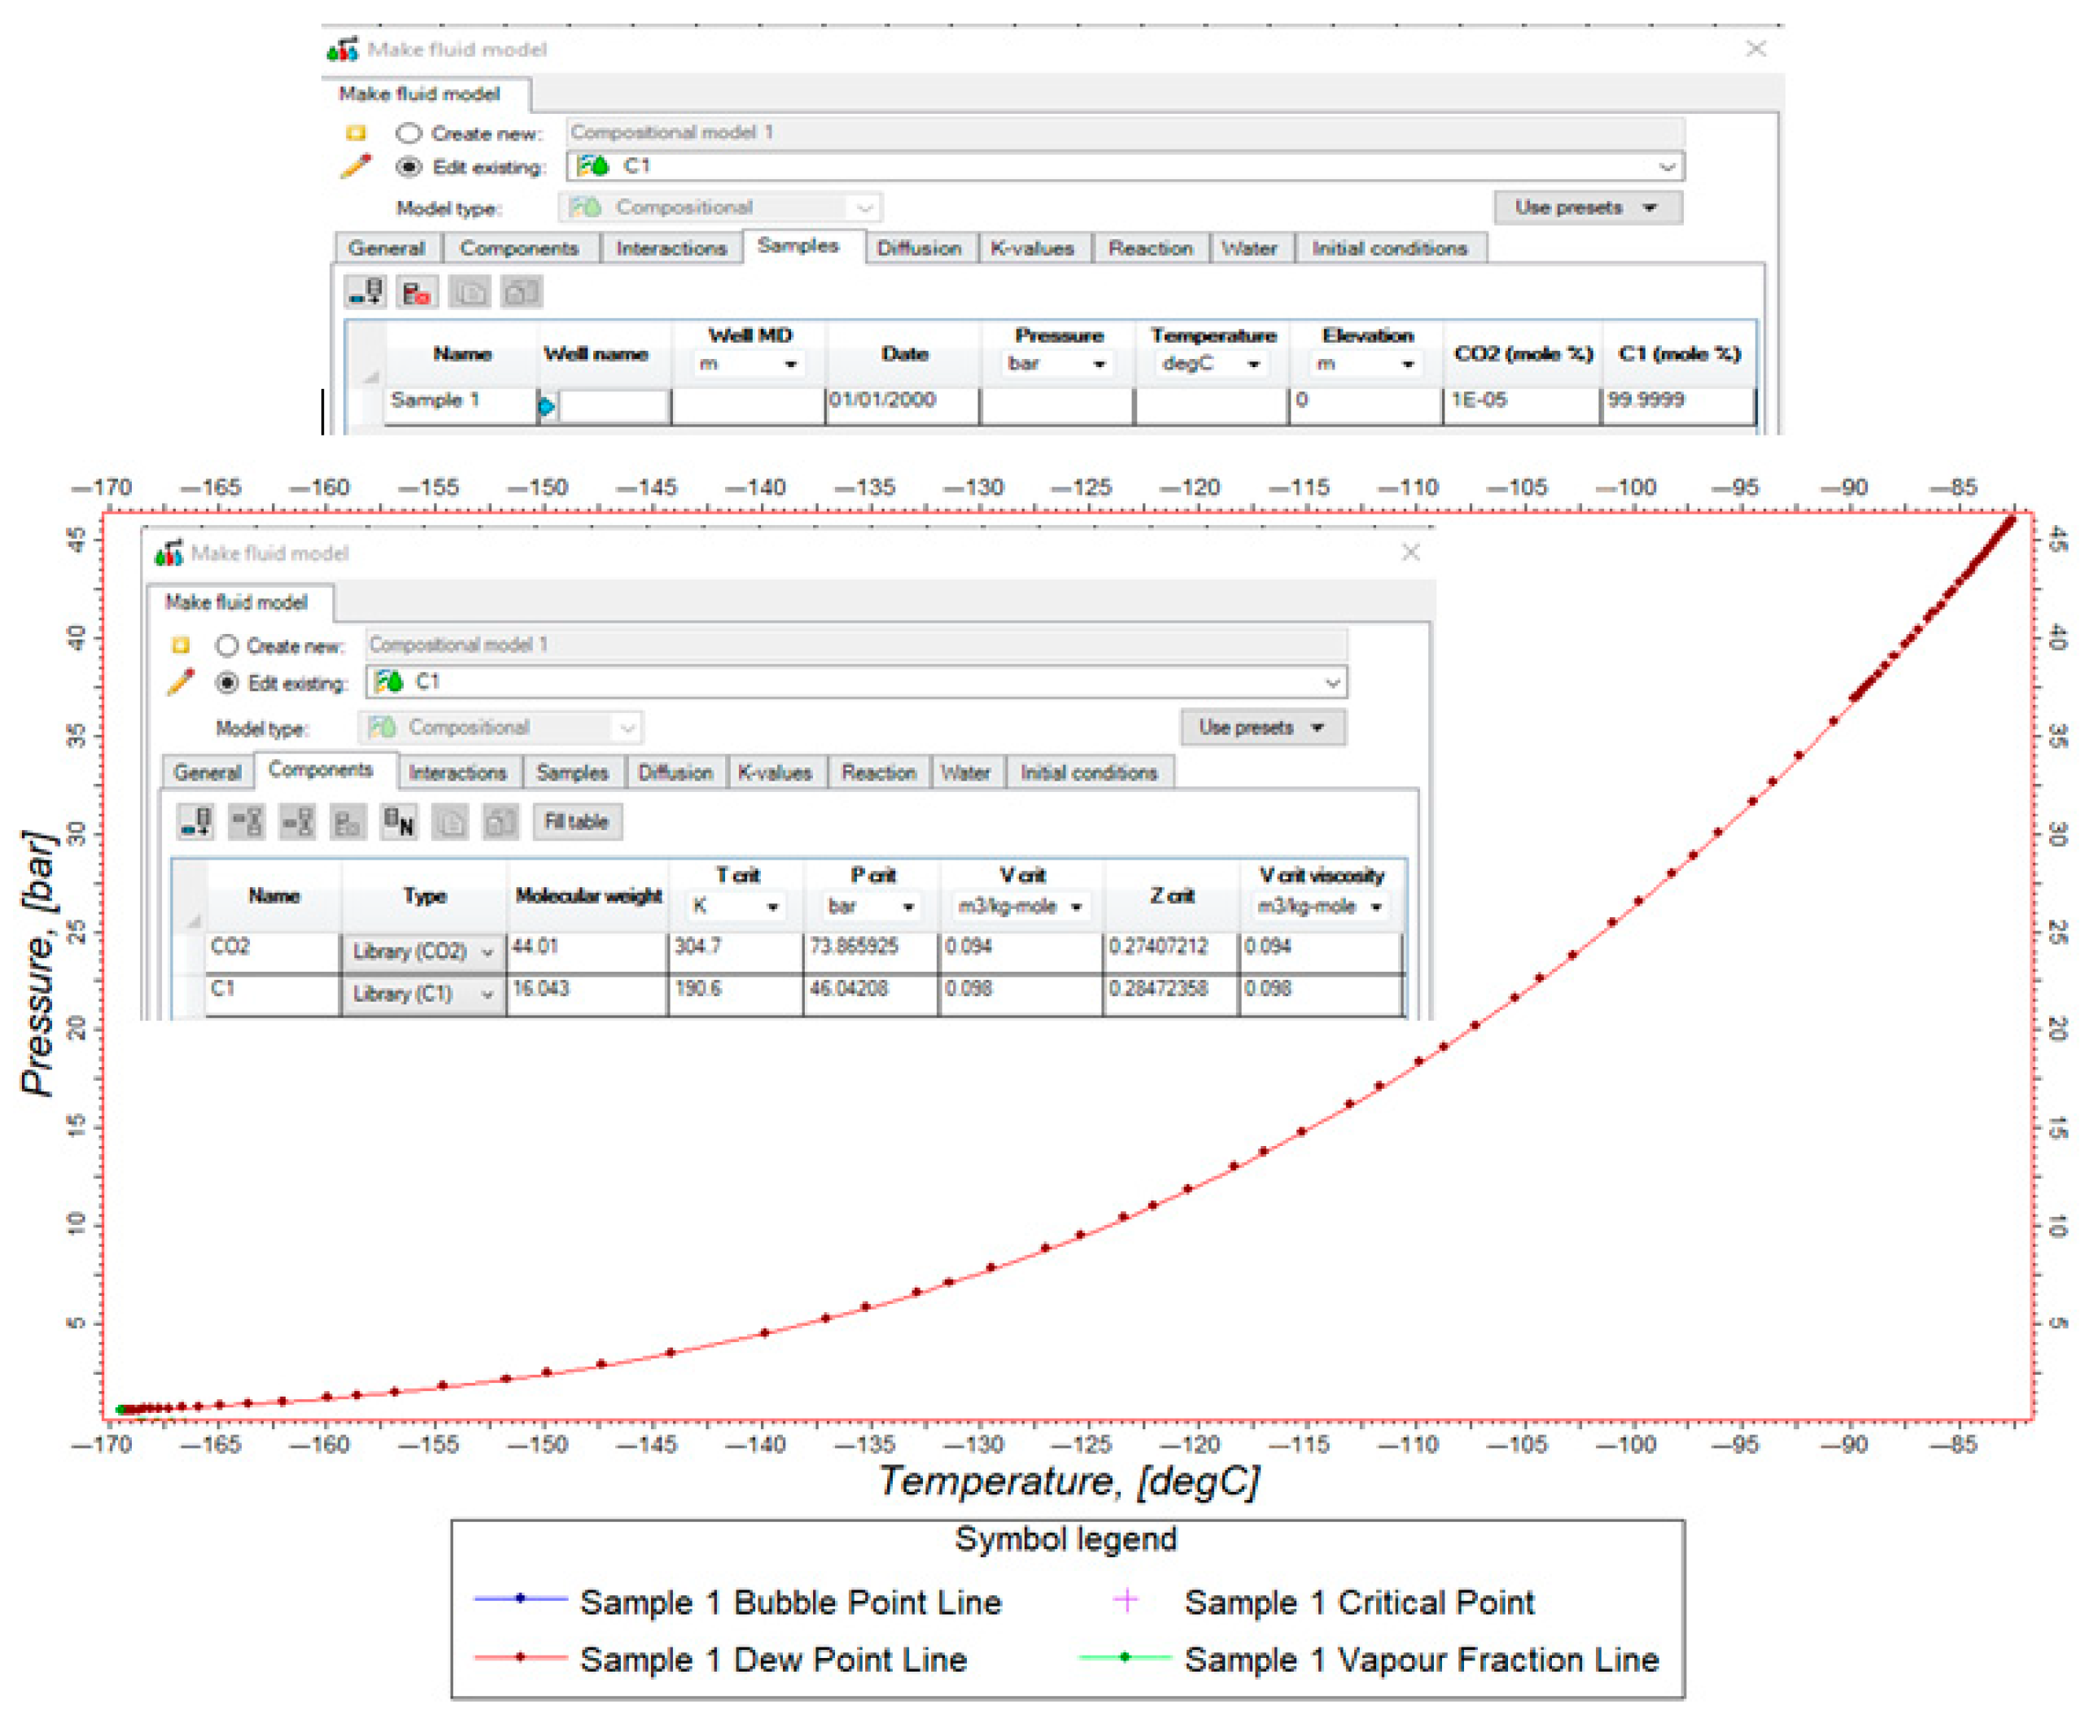
Task: Click 'Use presets' button in upper dialog
Action: coord(1586,207)
